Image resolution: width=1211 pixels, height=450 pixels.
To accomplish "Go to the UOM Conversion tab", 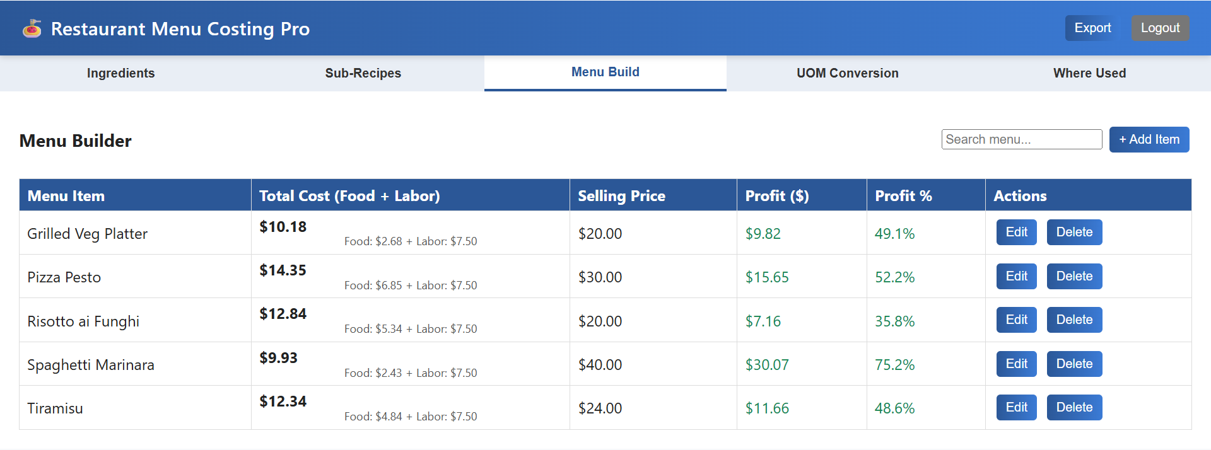I will 848,73.
